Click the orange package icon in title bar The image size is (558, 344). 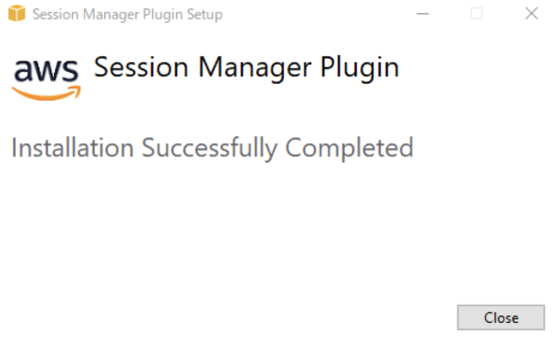point(17,14)
